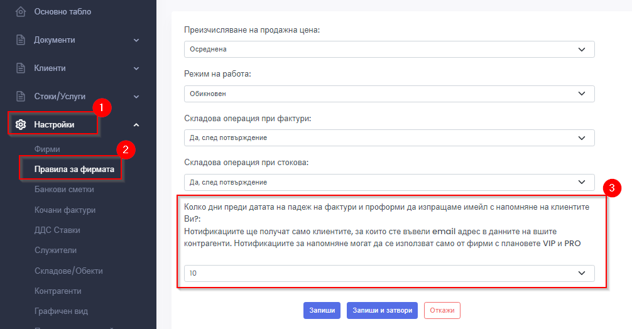Click the Стоки/Услуги sidebar icon
The height and width of the screenshot is (329, 632).
coord(21,96)
